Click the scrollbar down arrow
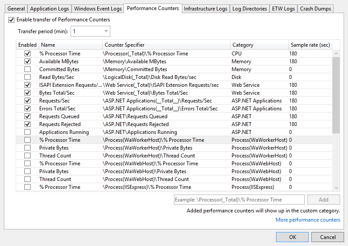This screenshot has width=348, height=246. 336,188
